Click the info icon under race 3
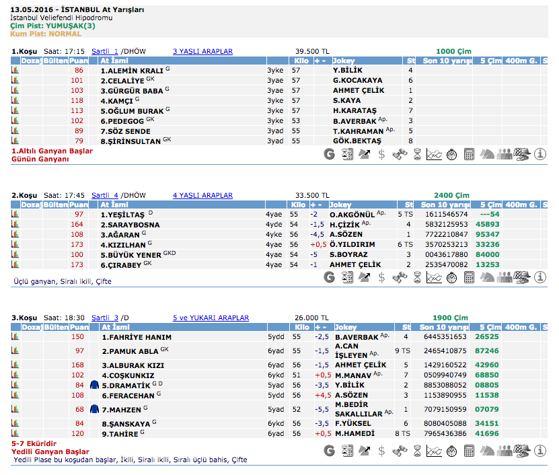This screenshot has width=559, height=475. coord(539,450)
